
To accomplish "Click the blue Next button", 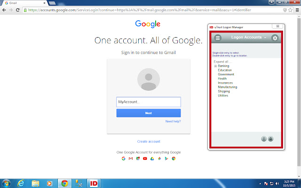I will [149, 113].
